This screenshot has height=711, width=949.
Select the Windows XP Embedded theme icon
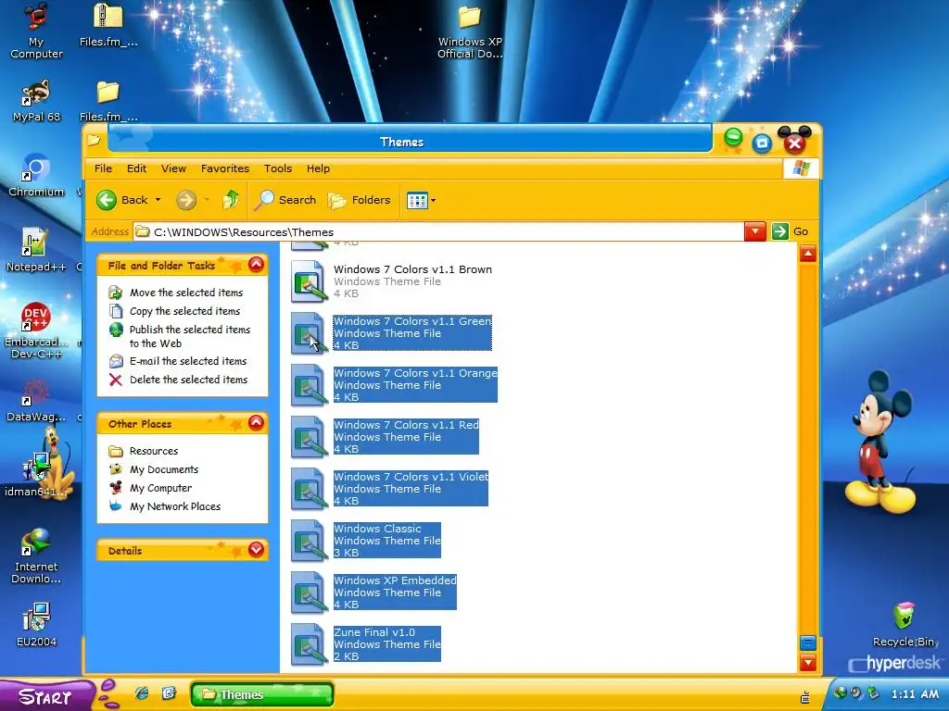point(309,592)
